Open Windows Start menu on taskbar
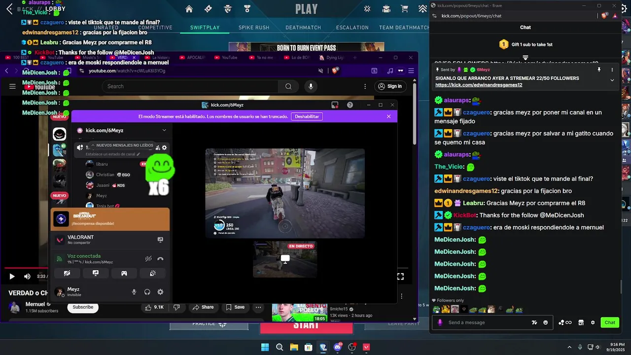This screenshot has height=355, width=631. coord(265,347)
